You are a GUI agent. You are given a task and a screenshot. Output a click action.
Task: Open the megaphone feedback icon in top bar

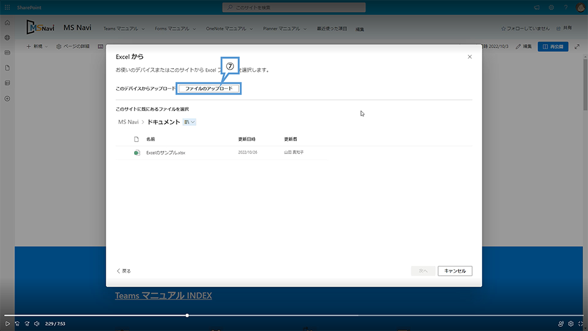tap(537, 8)
